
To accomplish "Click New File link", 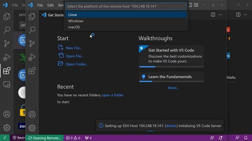I will (x=74, y=48).
